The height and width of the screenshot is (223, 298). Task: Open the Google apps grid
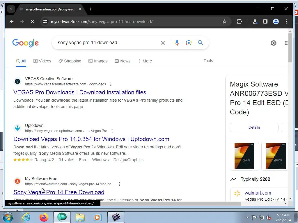tap(286, 43)
